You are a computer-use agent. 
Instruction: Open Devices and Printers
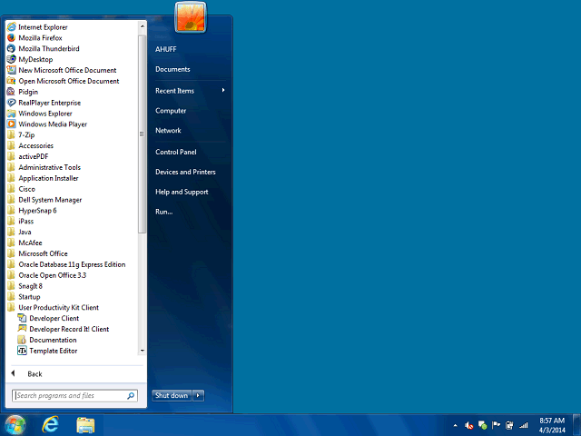pyautogui.click(x=185, y=172)
